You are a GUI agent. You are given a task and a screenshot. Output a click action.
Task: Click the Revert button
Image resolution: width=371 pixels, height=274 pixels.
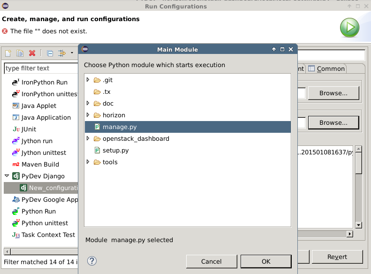click(337, 257)
